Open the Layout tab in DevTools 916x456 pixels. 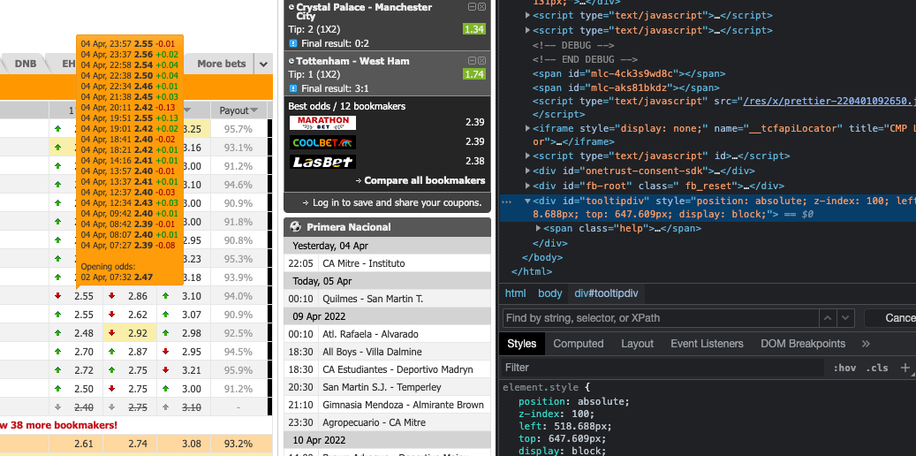click(x=638, y=344)
